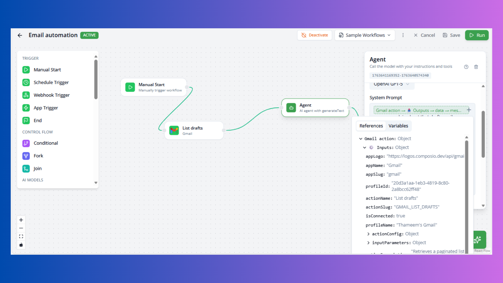This screenshot has height=283, width=503.
Task: Switch to the Variables tab
Action: (x=398, y=126)
